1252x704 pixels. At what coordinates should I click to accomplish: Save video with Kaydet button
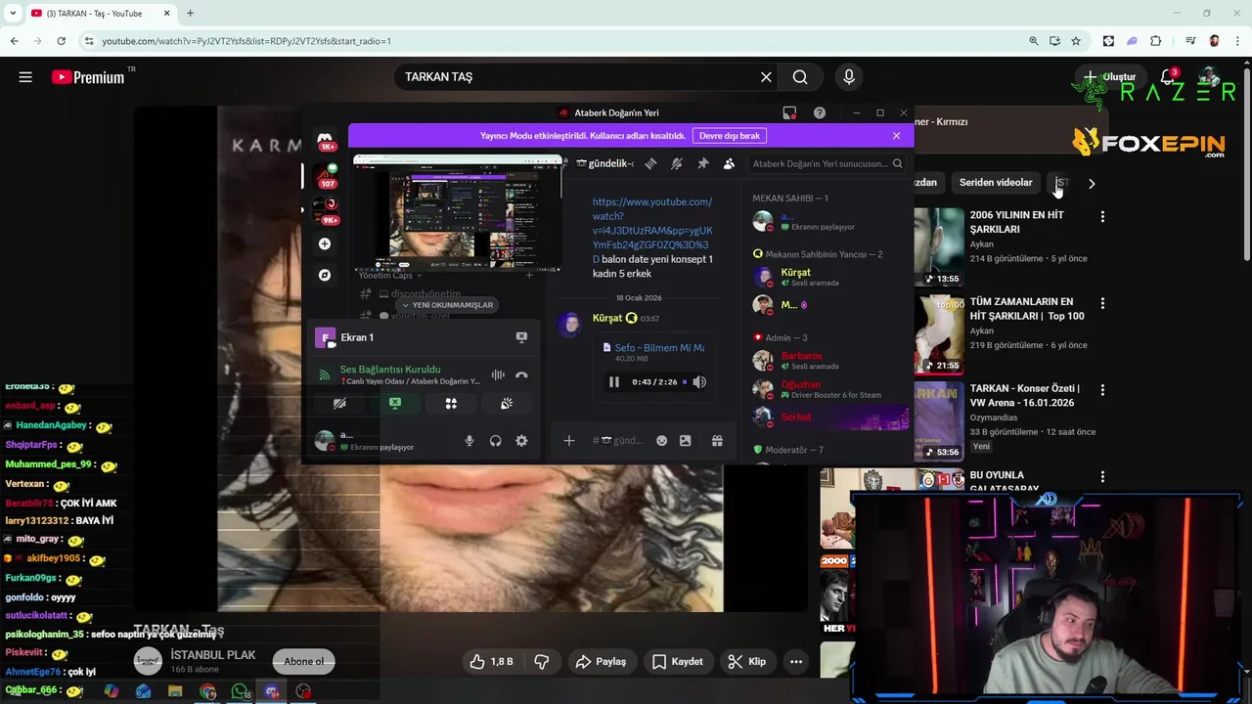click(x=678, y=662)
